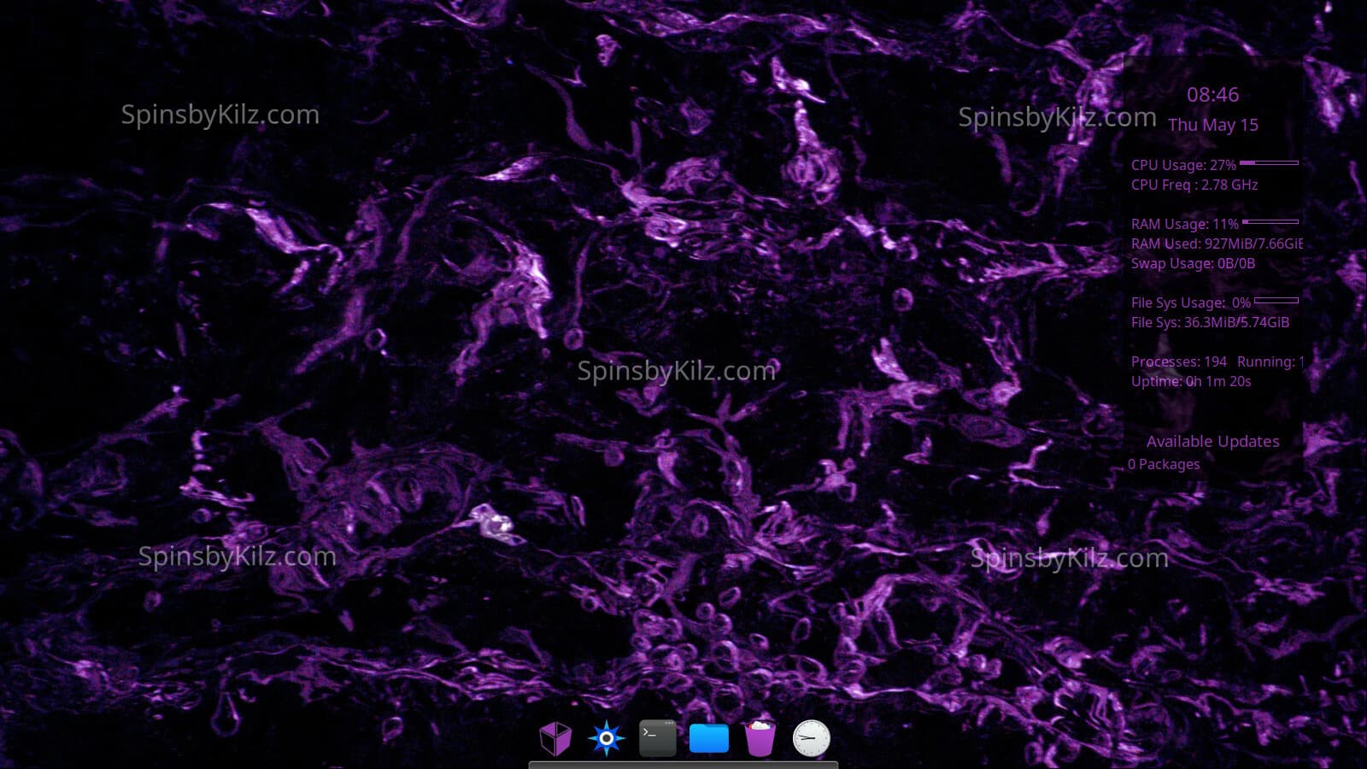
Task: Click the analog clock in the dock
Action: coord(811,738)
